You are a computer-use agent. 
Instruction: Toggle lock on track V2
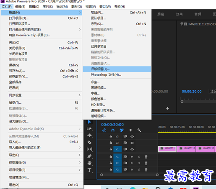[x=111, y=143]
